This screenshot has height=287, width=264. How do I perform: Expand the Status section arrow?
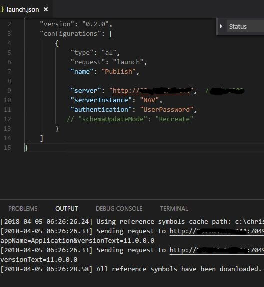tap(221, 26)
